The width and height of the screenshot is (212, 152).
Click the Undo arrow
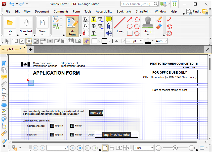coord(12,4)
